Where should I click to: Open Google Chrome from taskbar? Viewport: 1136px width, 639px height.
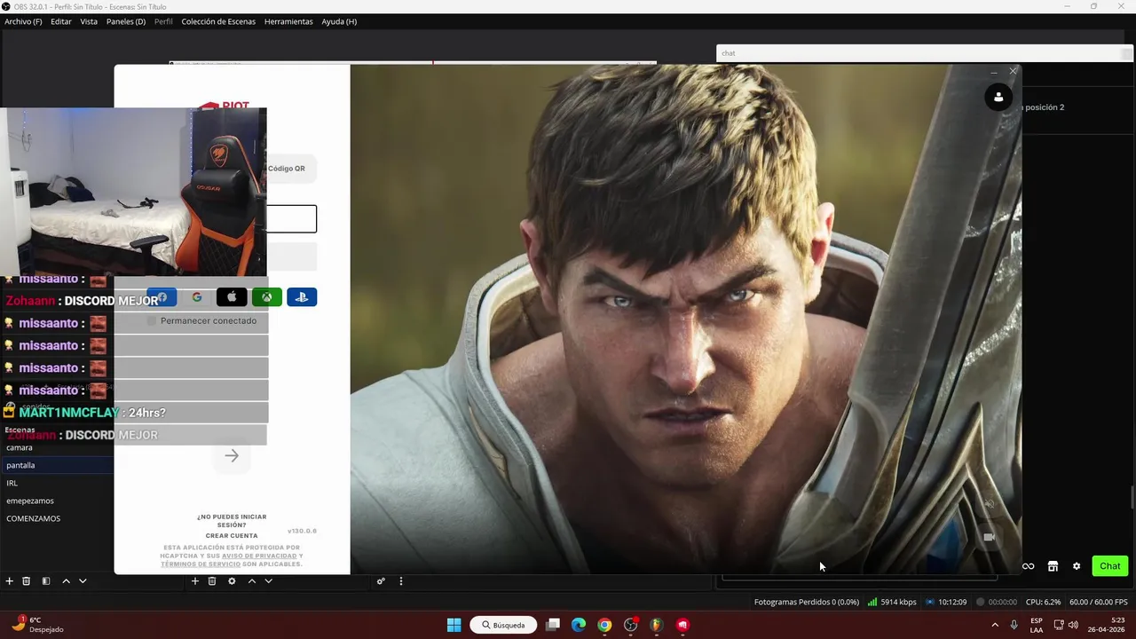[604, 625]
